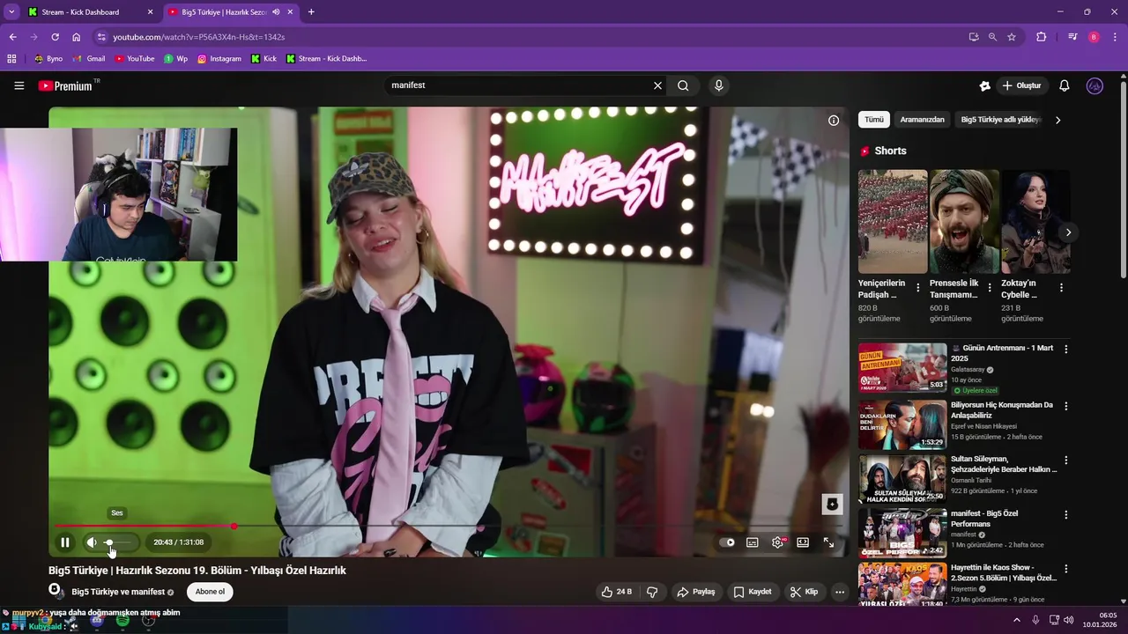Image resolution: width=1128 pixels, height=634 pixels.
Task: Start voice search with the microphone
Action: click(719, 85)
